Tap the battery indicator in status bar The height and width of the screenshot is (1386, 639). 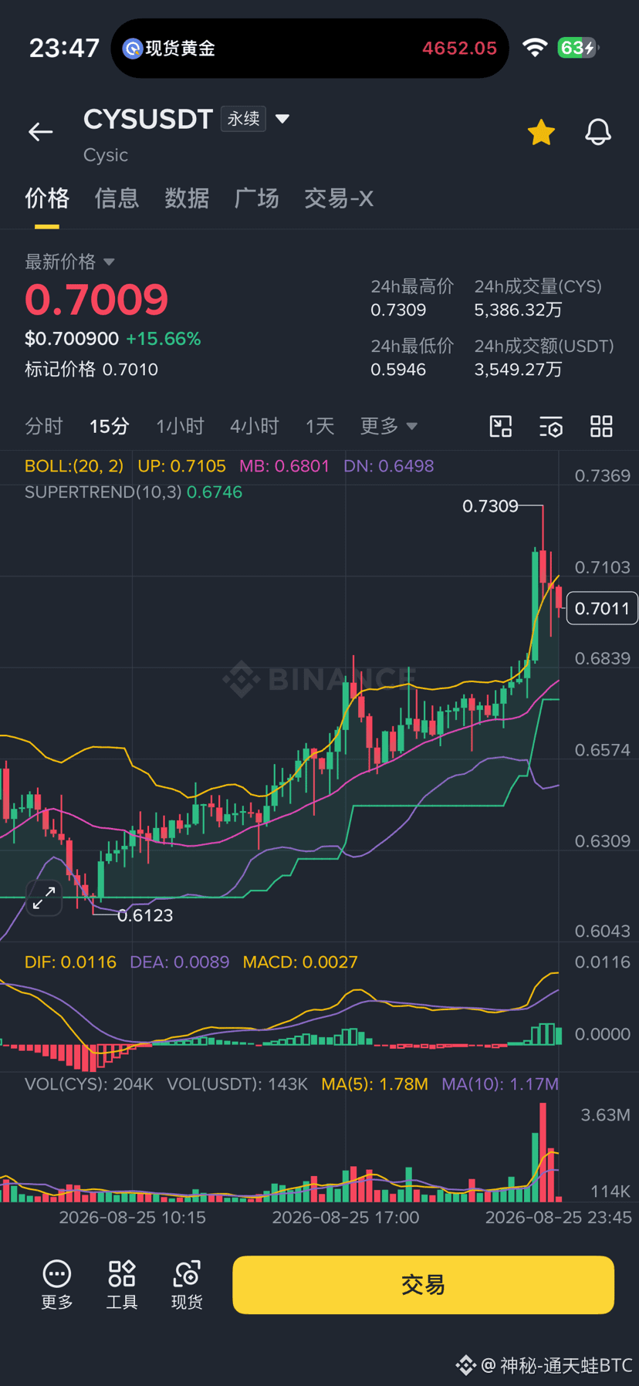point(579,48)
